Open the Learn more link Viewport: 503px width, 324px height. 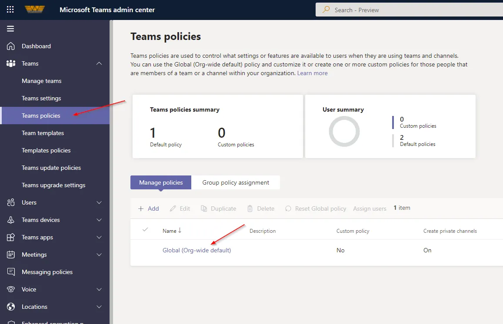click(313, 73)
